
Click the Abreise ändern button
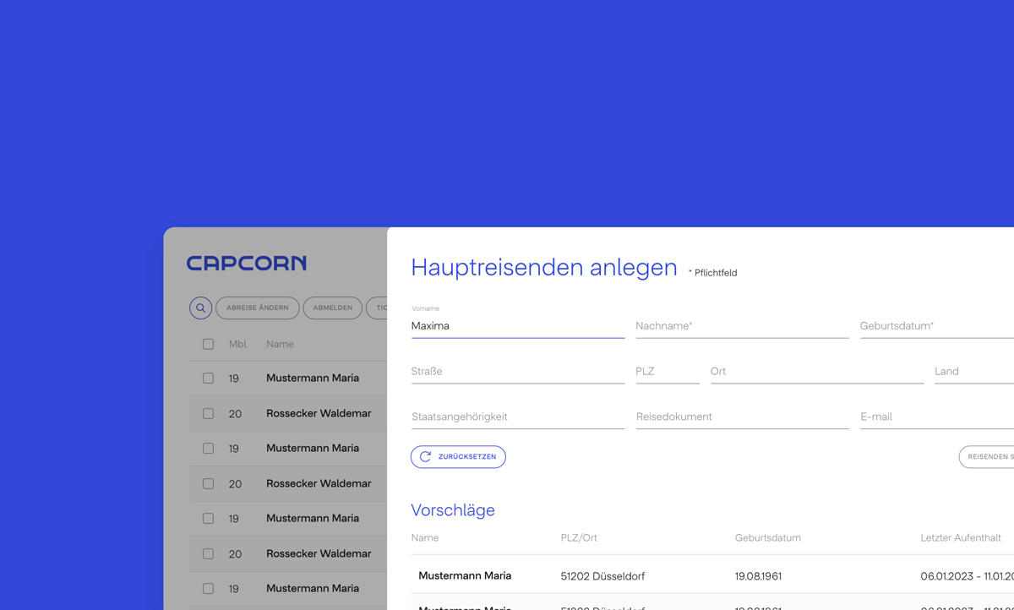point(258,308)
